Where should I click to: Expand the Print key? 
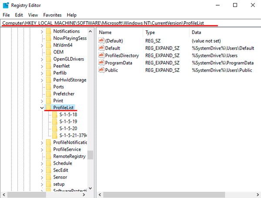point(42,101)
